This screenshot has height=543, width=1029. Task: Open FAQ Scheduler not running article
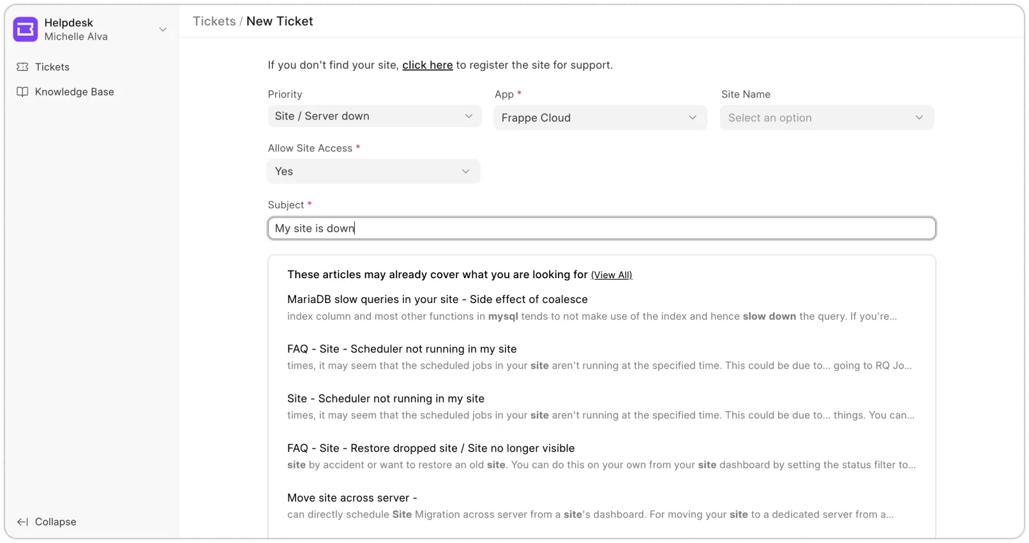tap(402, 349)
